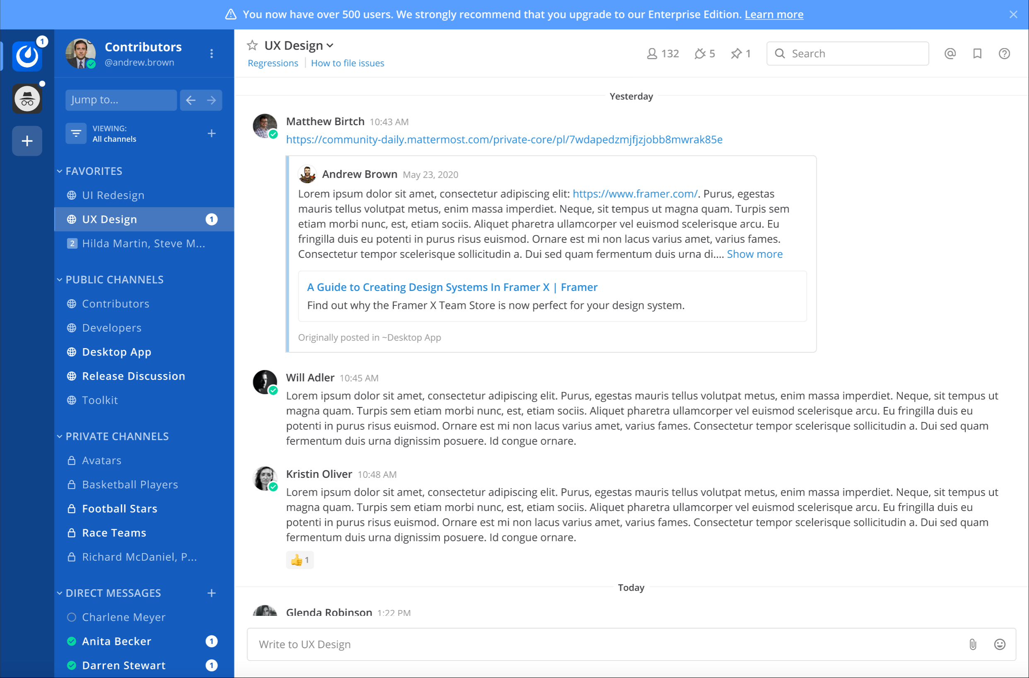Open the channel members list icon showing 132
This screenshot has height=678, width=1029.
tap(662, 53)
